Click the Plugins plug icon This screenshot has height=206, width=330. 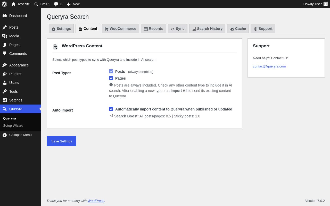pyautogui.click(x=5, y=74)
